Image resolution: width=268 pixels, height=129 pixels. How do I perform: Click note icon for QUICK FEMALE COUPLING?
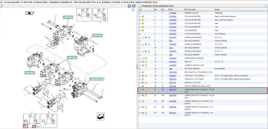(x=143, y=58)
